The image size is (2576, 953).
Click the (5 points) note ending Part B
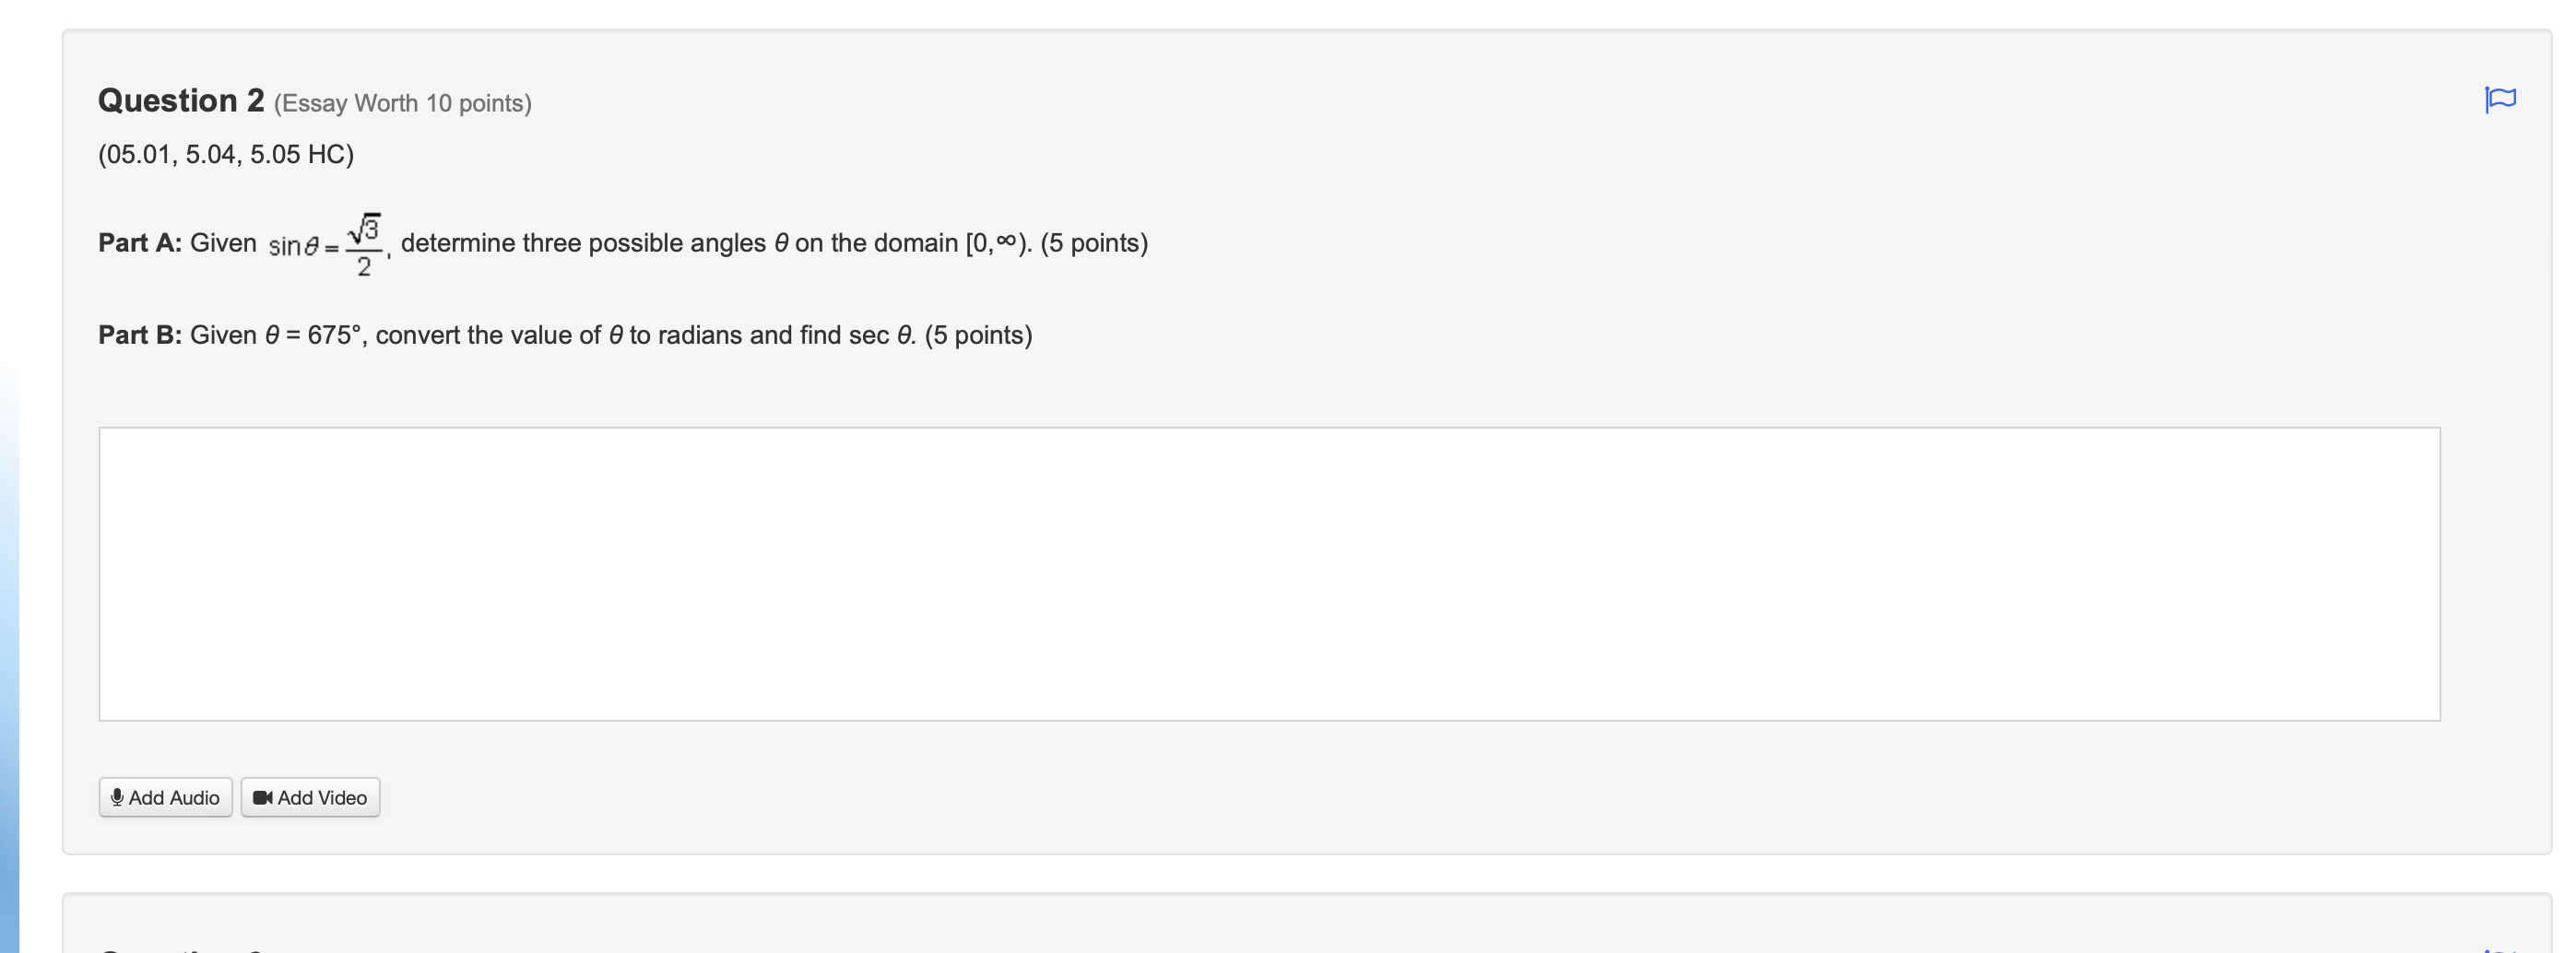[978, 335]
